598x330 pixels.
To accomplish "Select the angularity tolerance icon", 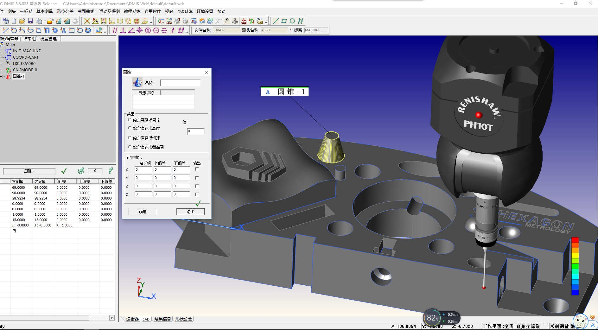I will coord(131,30).
